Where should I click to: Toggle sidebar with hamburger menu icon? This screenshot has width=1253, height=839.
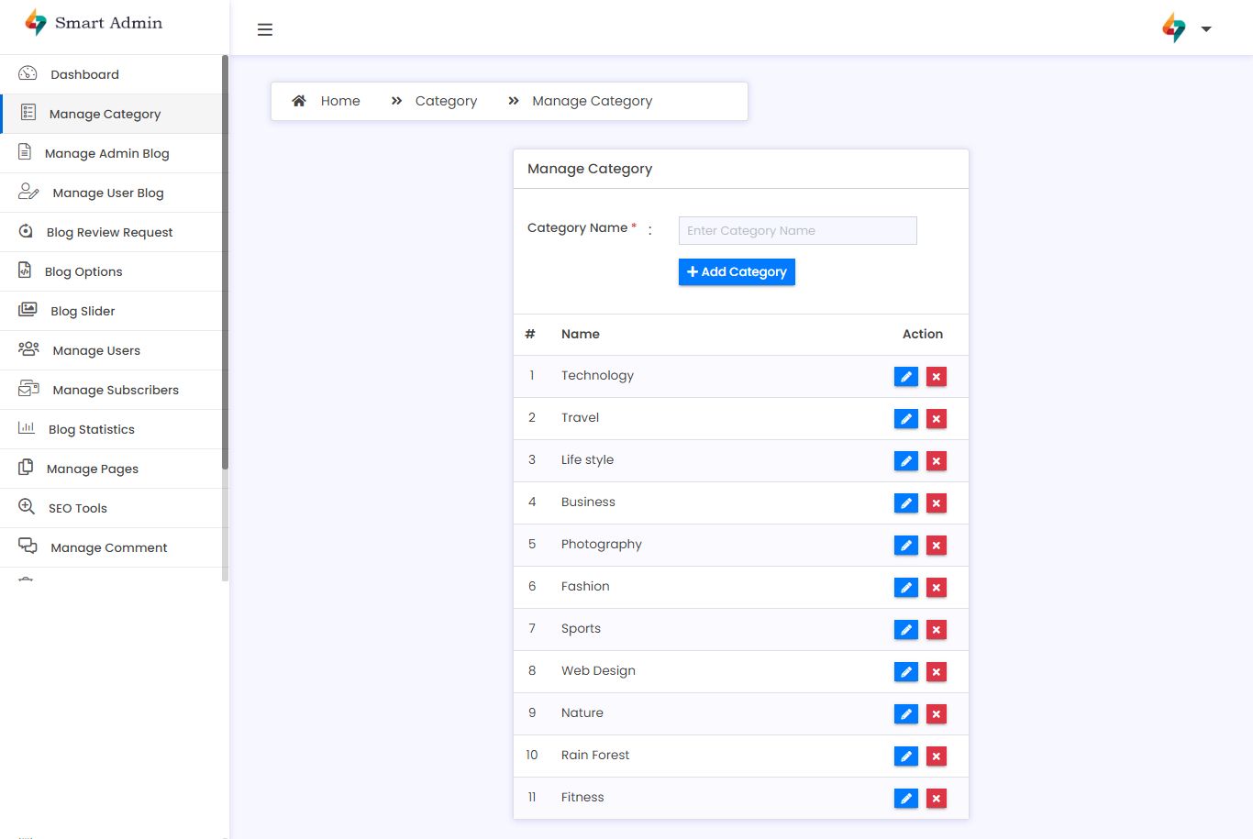(x=265, y=29)
